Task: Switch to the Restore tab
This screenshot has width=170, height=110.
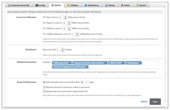Action: (141, 5)
